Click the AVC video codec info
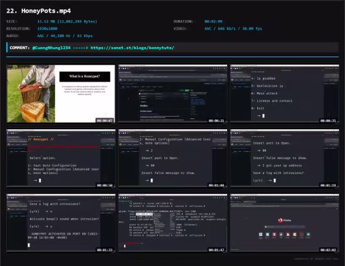Image resolution: width=345 pixels, height=266 pixels. coord(233,29)
